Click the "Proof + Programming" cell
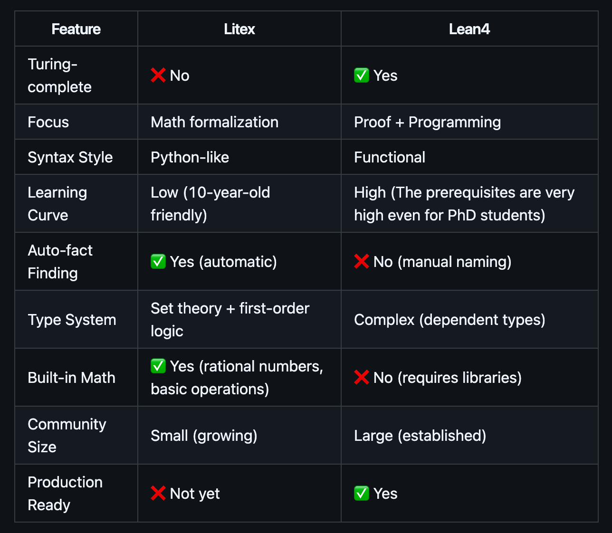The image size is (612, 533). pyautogui.click(x=427, y=122)
